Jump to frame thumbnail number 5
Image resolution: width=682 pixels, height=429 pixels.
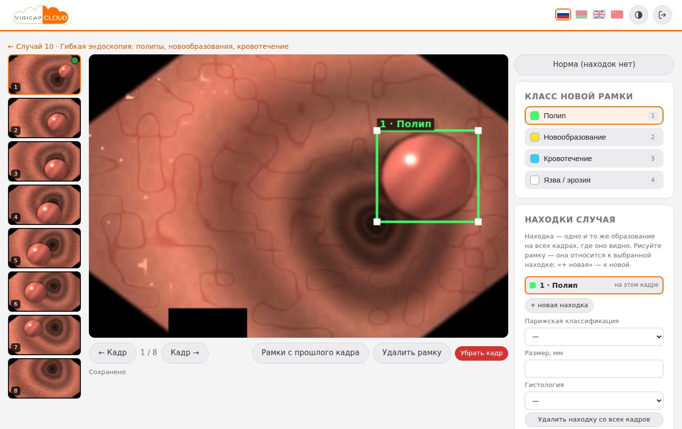click(44, 248)
